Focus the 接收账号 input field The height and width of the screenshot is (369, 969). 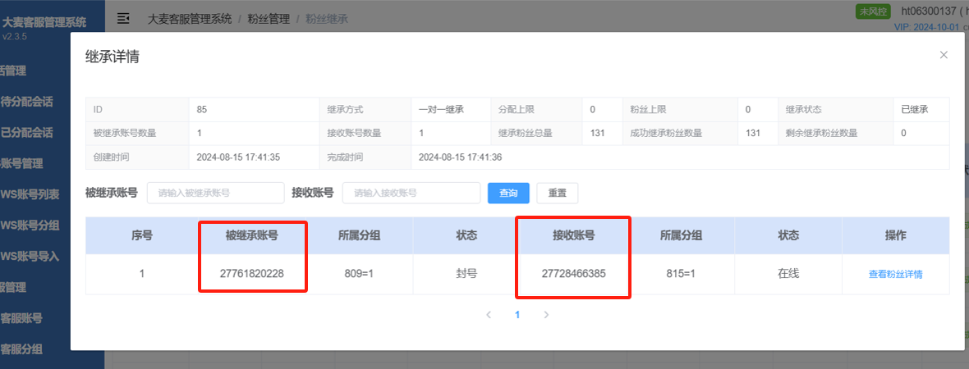(411, 193)
